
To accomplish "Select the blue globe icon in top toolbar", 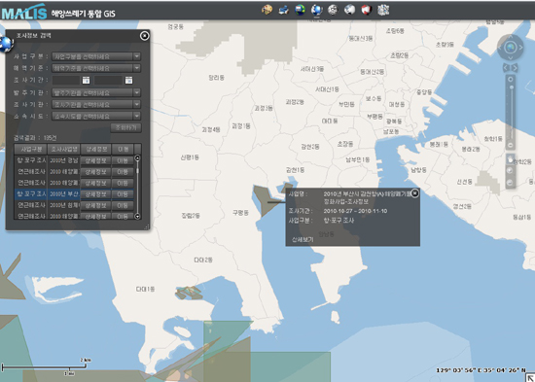I will (x=317, y=10).
